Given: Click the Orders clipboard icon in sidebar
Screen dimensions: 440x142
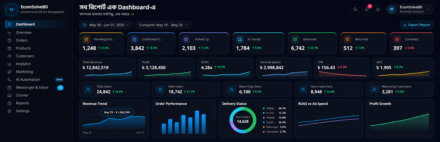Looking at the screenshot, I should click(x=10, y=40).
